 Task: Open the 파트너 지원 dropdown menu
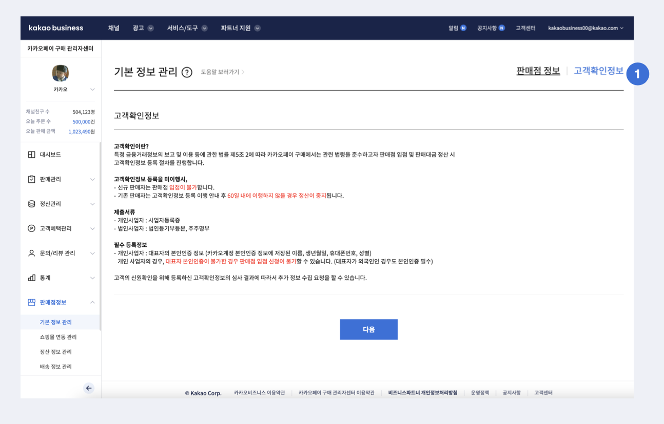tap(241, 28)
